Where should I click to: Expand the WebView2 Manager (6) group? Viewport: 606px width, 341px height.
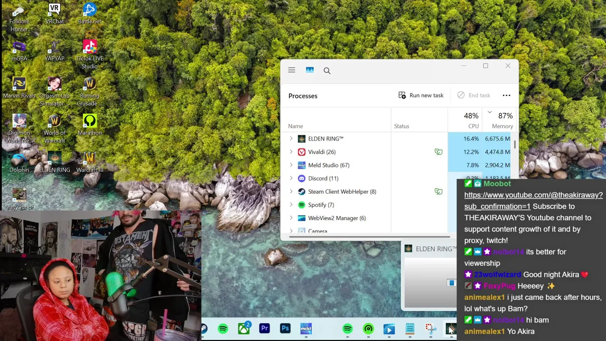(x=291, y=218)
